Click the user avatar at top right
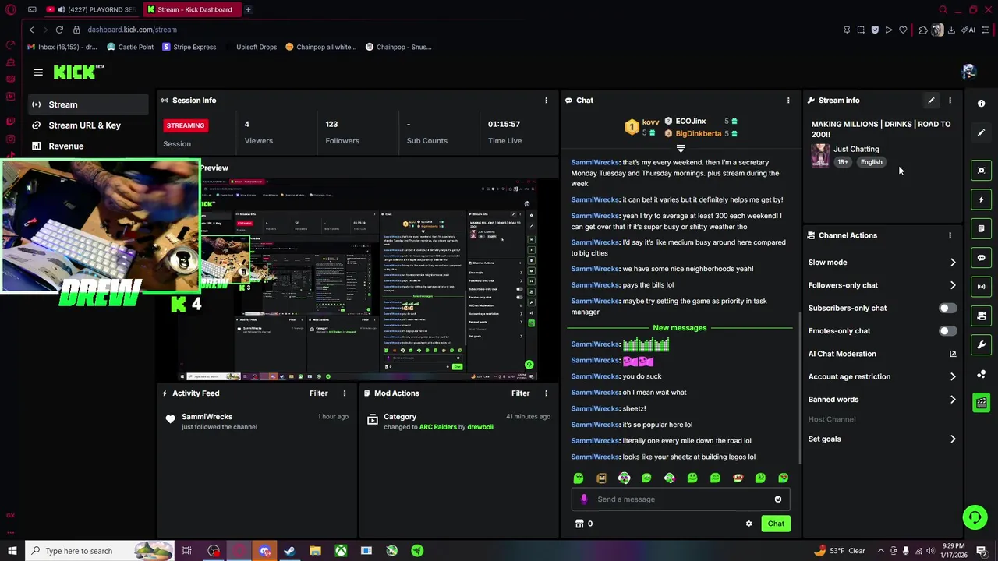Screen dimensions: 998x561 968,72
